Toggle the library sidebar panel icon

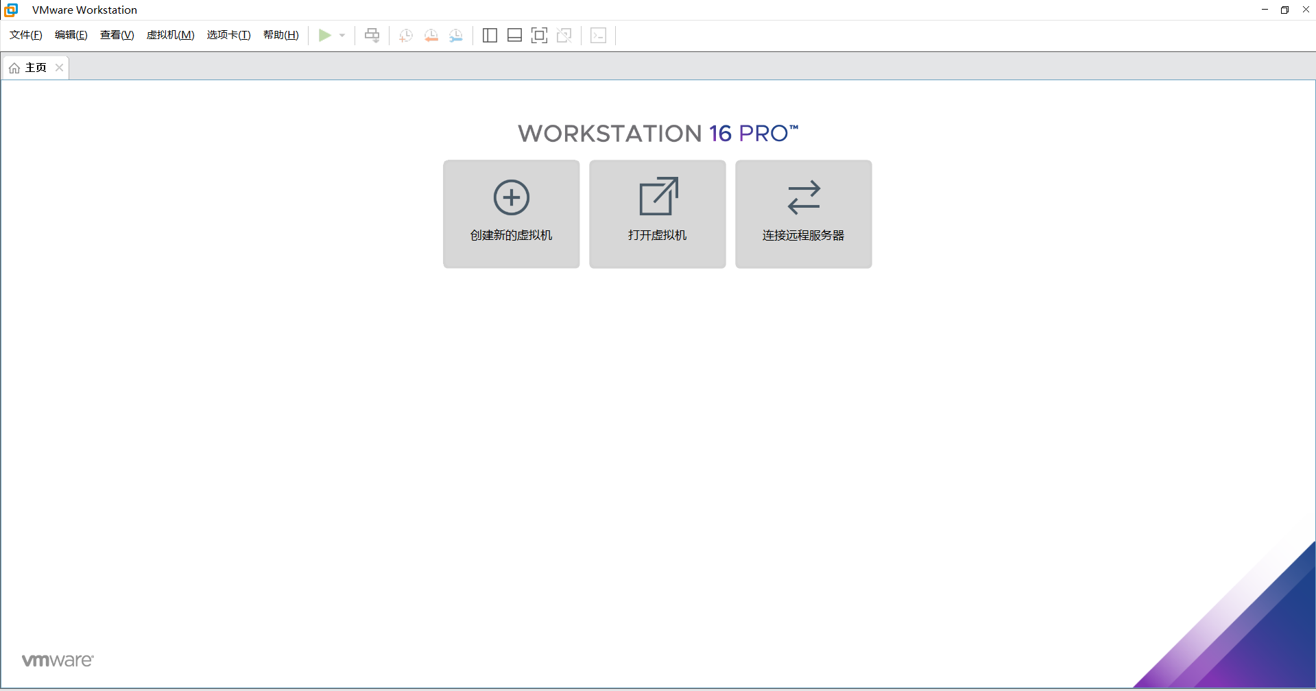point(490,36)
